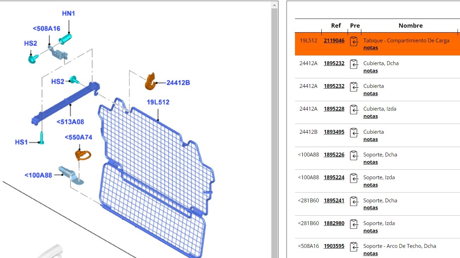460x258 pixels.
Task: Click the Pre icon for Soporte - Arco De Techo
Action: [354, 246]
